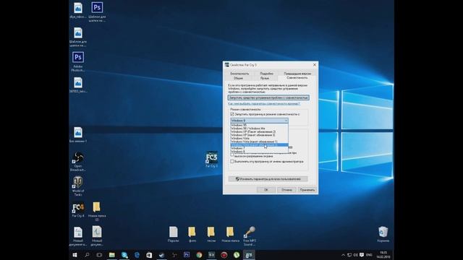Select the Photoshop file Шаблон для шапки
Screen dimensions: 463x260
pos(97,12)
